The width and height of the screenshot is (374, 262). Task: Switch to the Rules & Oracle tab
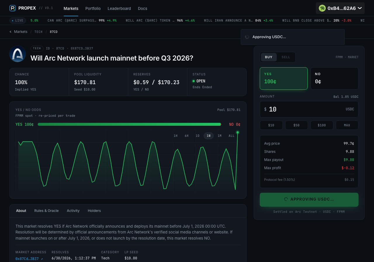pos(46,211)
